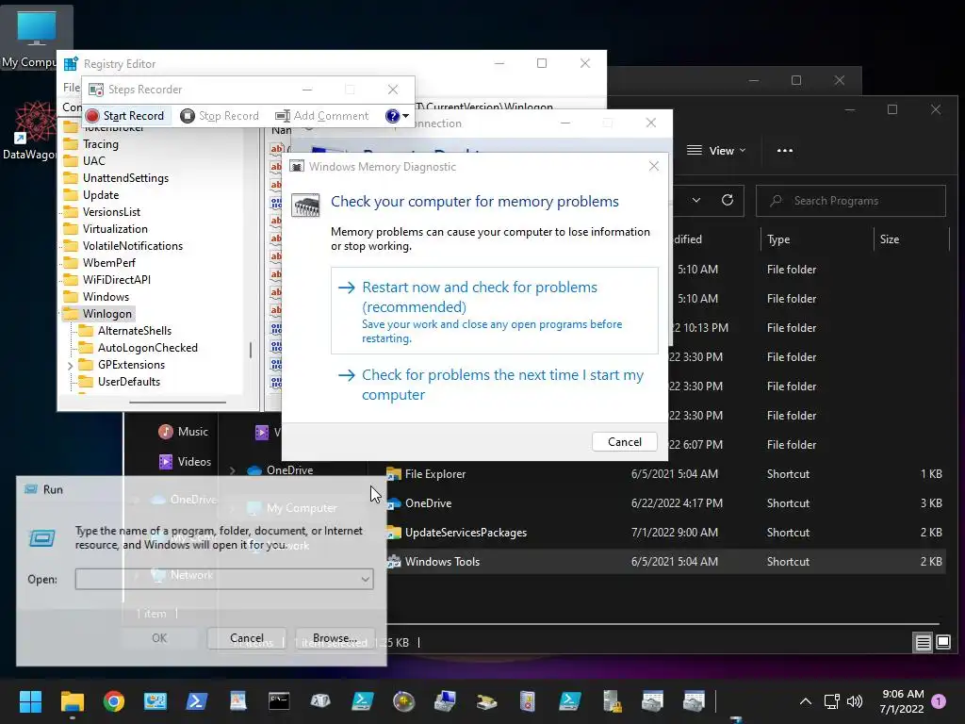This screenshot has height=724, width=965.
Task: Click the Registry Editor title icon
Action: [x=71, y=63]
